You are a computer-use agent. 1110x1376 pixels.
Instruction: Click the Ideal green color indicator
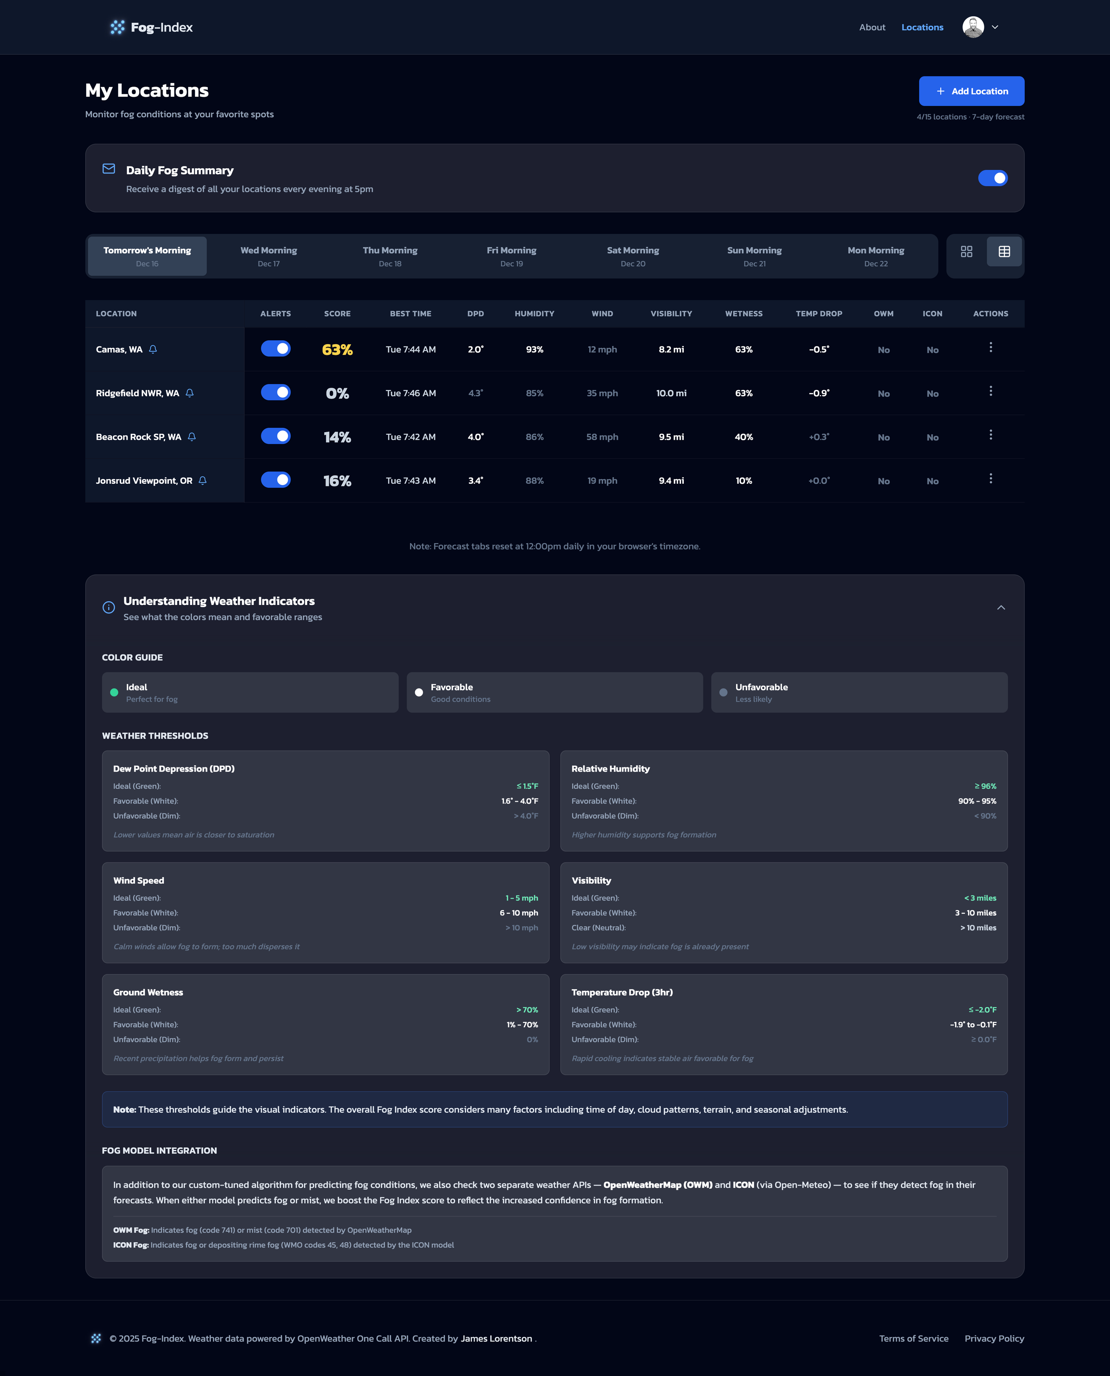(x=115, y=692)
